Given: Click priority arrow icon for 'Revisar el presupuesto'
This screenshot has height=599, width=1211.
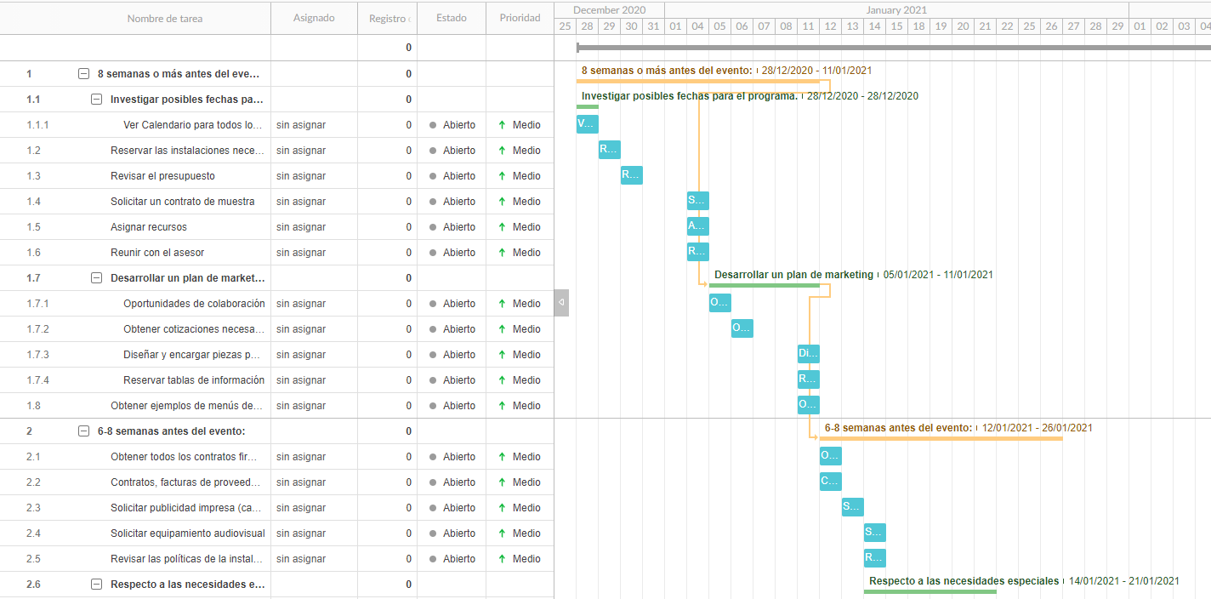Looking at the screenshot, I should point(502,176).
